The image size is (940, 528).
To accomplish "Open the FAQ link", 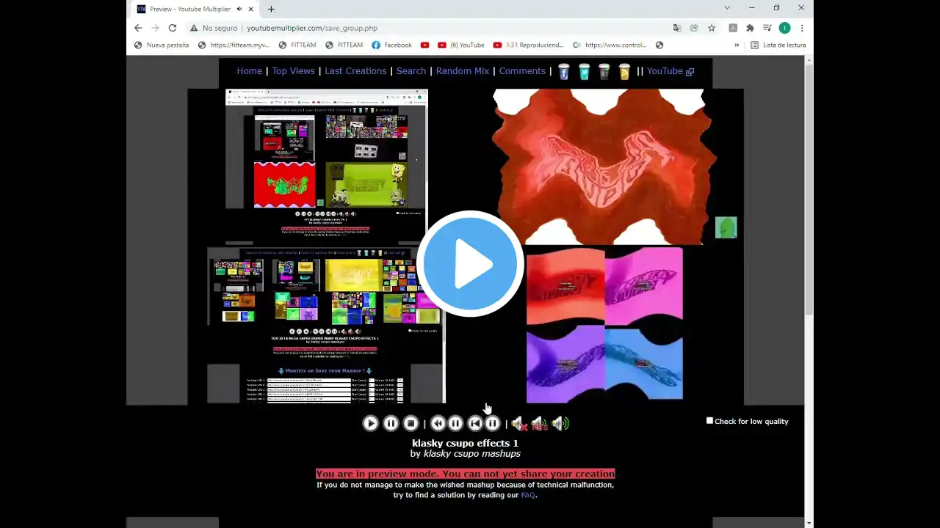I will coord(528,495).
